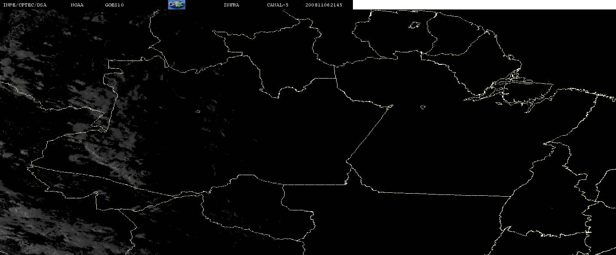Click the GOES10 satellite label

(114, 5)
